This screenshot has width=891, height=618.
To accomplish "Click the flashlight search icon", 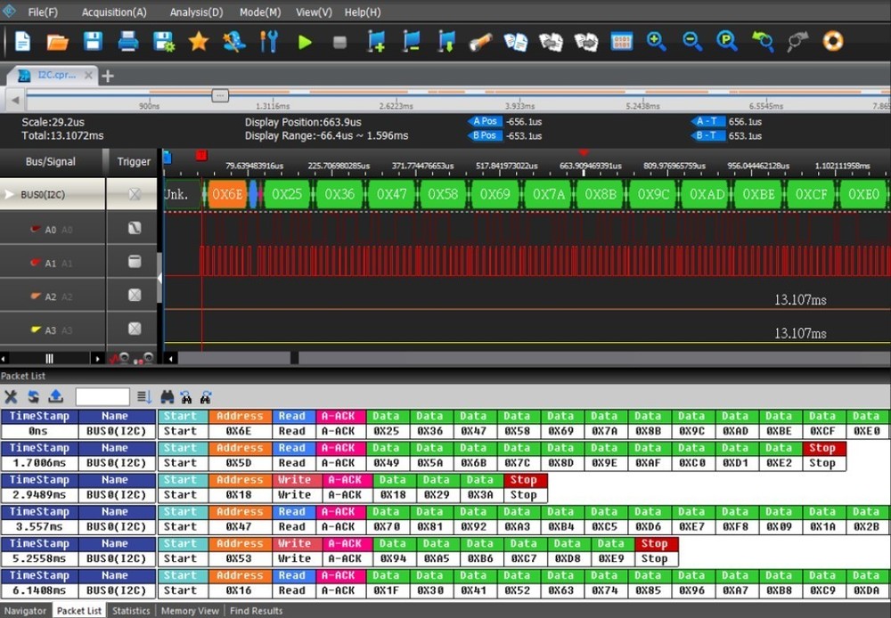I will click(481, 42).
